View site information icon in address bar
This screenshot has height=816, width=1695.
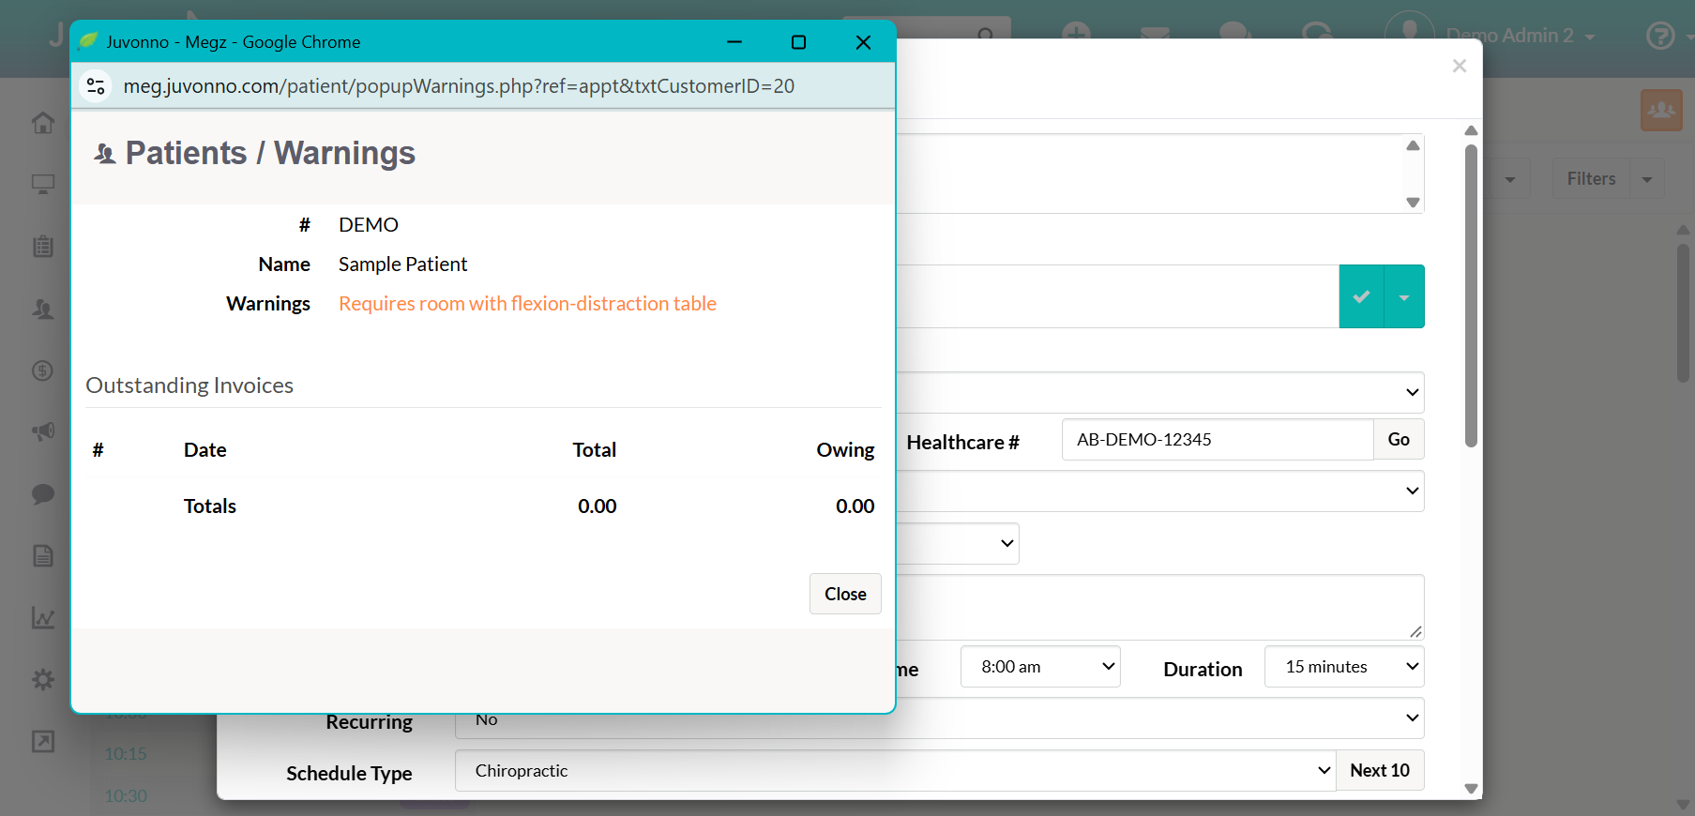pyautogui.click(x=96, y=86)
